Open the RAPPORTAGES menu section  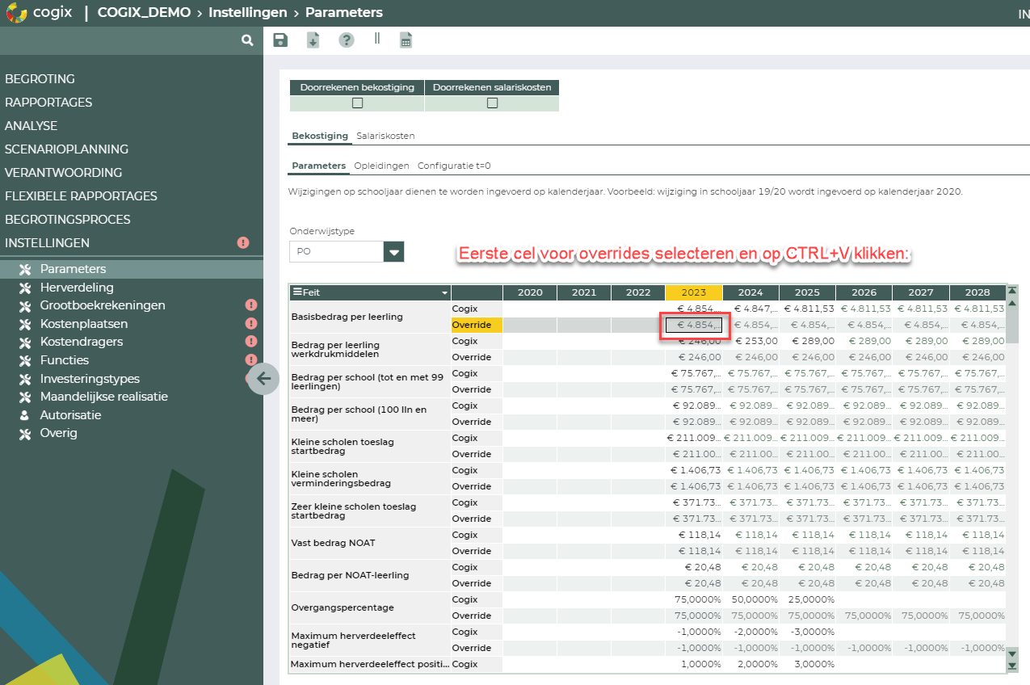tap(48, 103)
